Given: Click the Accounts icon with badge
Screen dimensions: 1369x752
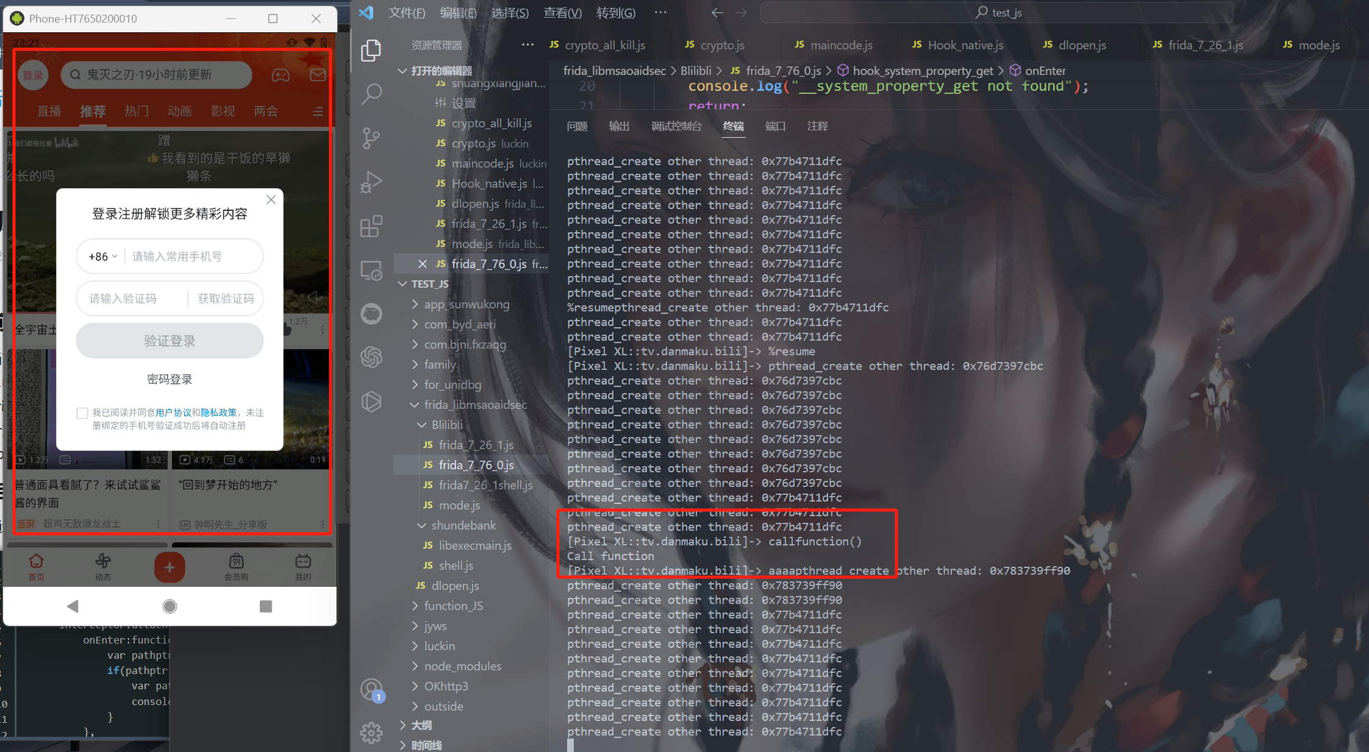Looking at the screenshot, I should 371,690.
